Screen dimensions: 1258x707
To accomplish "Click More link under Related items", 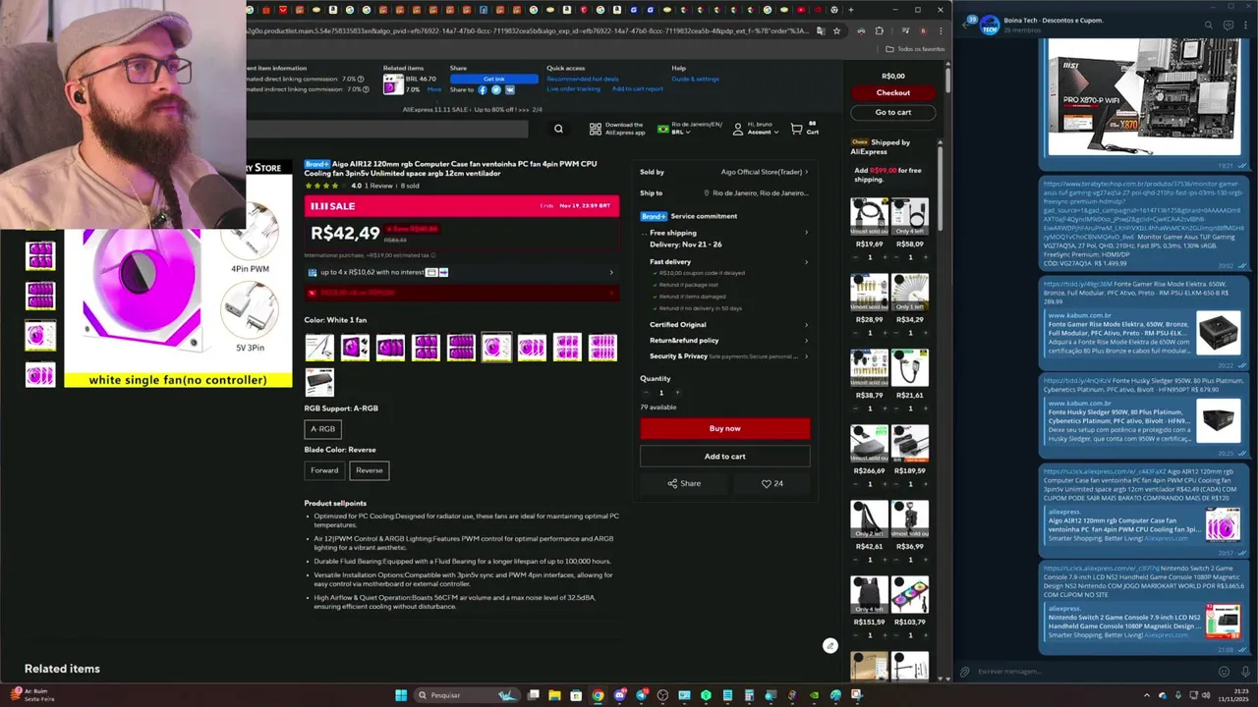I will click(x=434, y=89).
